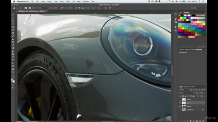Open the Filter menu
The height and width of the screenshot is (122, 218).
[68, 1]
